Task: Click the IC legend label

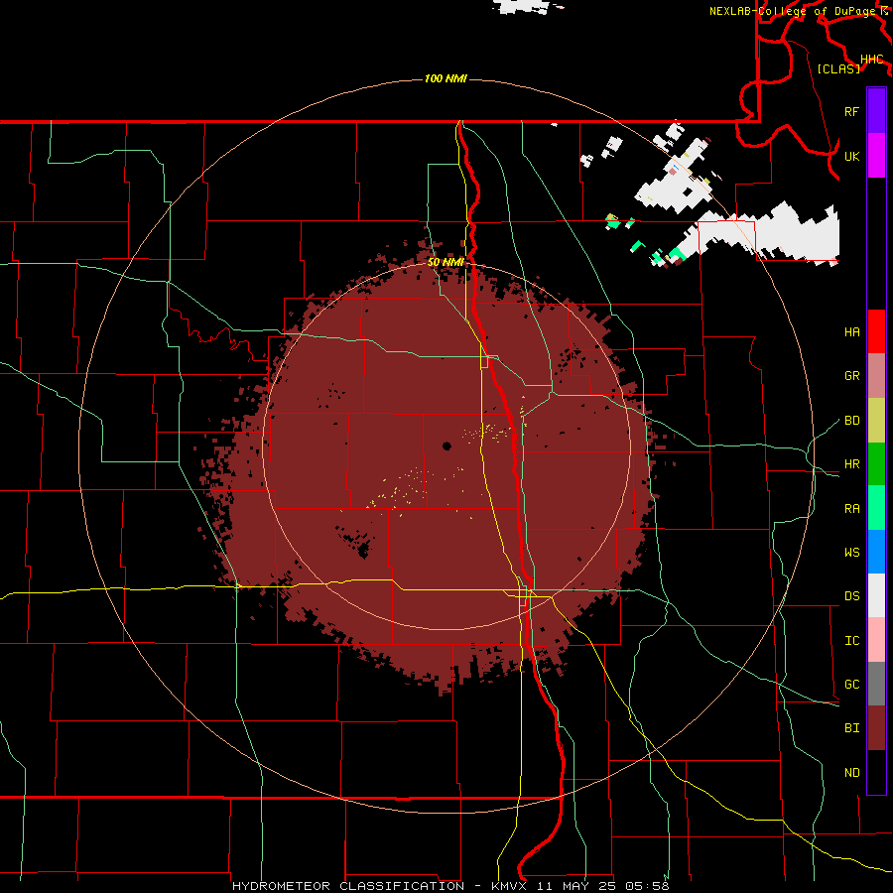Action: coord(851,641)
